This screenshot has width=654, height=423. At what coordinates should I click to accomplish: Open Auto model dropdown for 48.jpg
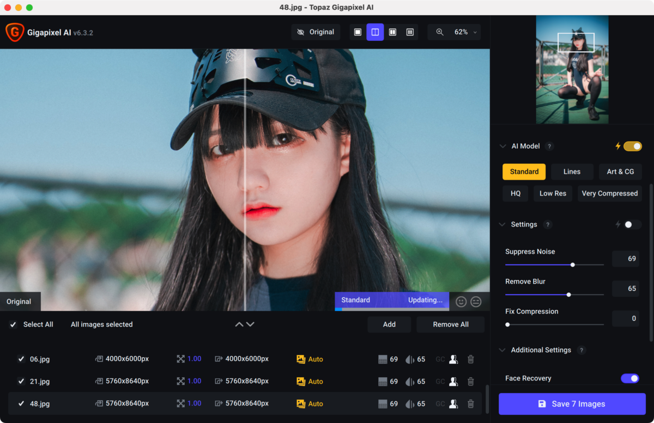click(x=310, y=404)
